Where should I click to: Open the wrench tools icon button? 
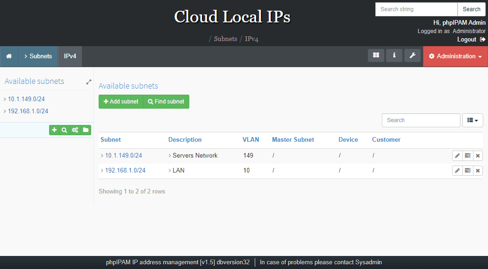412,55
